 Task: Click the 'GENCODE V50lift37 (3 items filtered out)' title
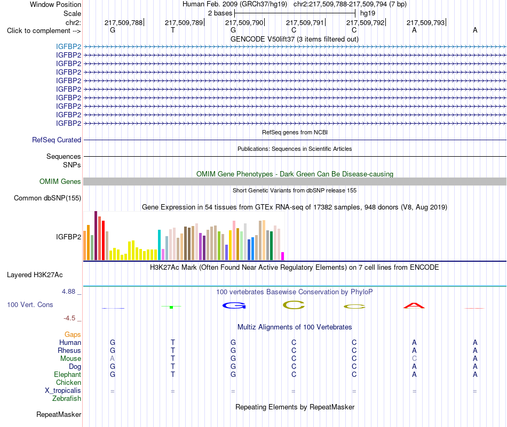point(294,39)
